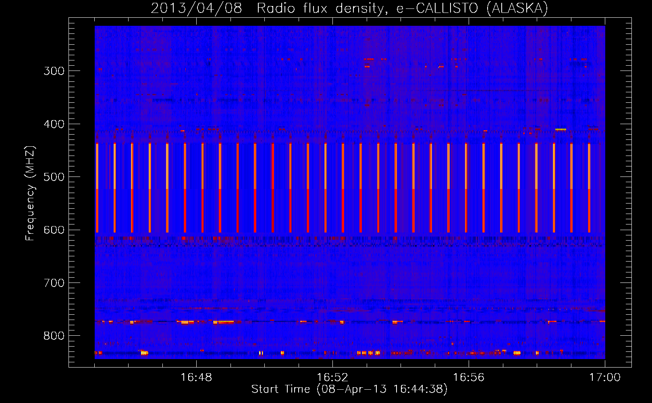Click the 16:48 time tick label
Screen dimensions: 652x403
point(196,378)
